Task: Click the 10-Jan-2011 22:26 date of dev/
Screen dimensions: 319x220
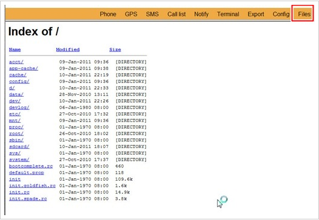Action: pos(84,101)
